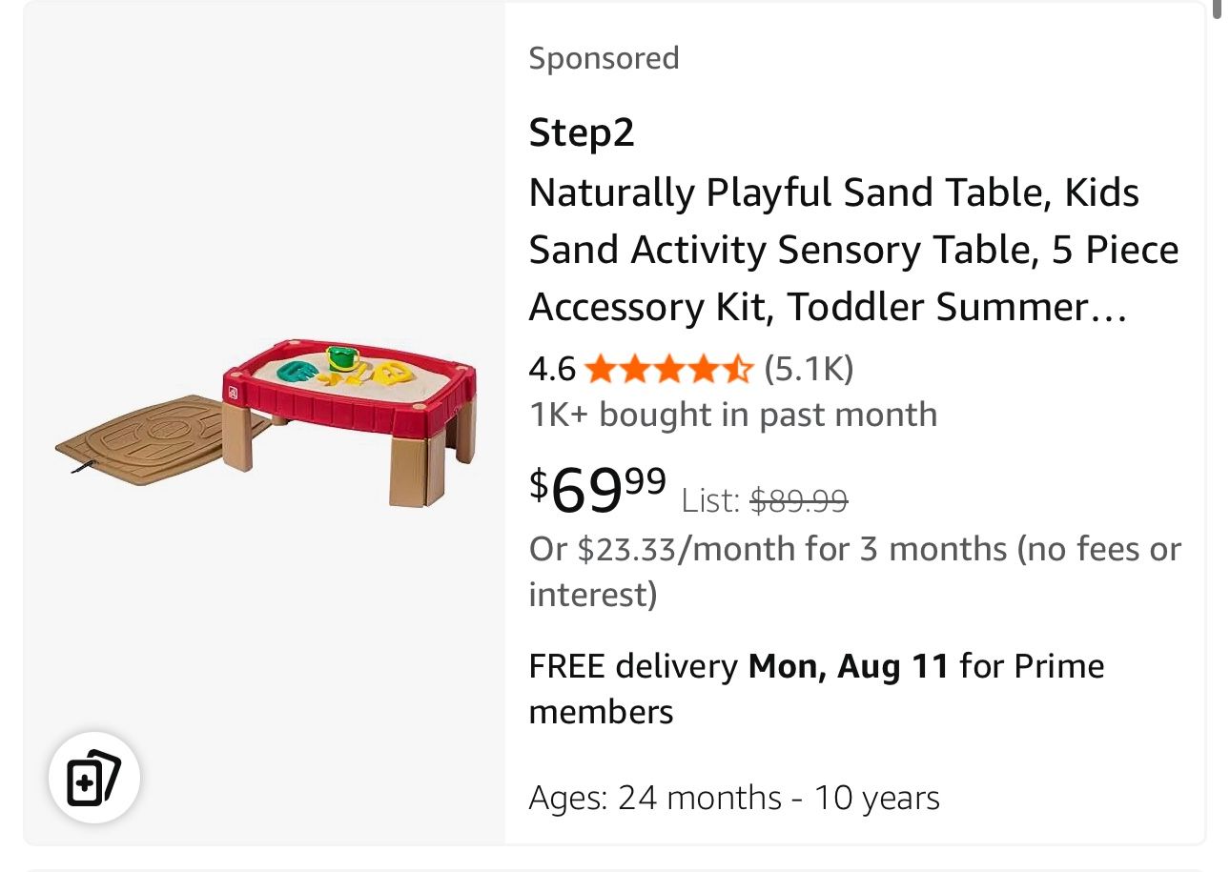
Task: Click the 1K+ bought in past month text
Action: [732, 415]
